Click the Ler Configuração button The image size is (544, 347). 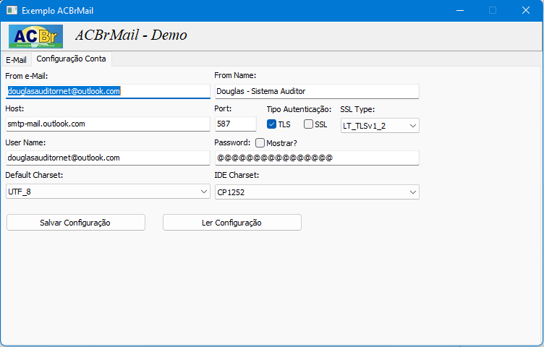tap(232, 222)
